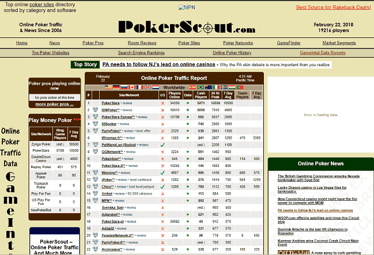Select the Netherlands flag filter

click(x=156, y=87)
